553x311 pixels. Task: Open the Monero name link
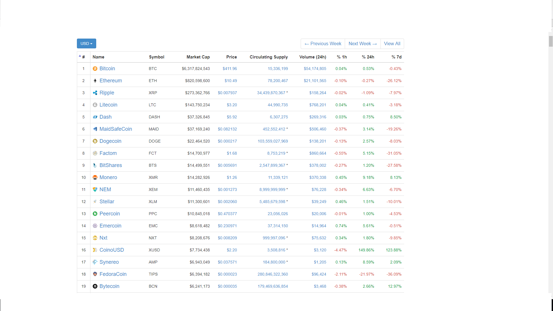click(x=108, y=177)
